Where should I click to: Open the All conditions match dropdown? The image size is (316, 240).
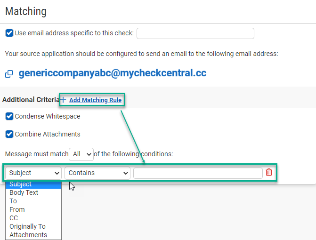click(81, 154)
